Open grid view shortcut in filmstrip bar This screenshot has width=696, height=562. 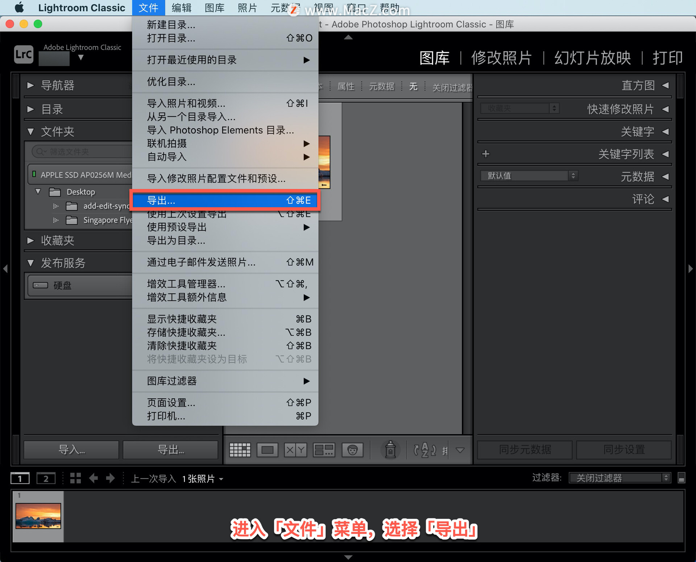[75, 478]
